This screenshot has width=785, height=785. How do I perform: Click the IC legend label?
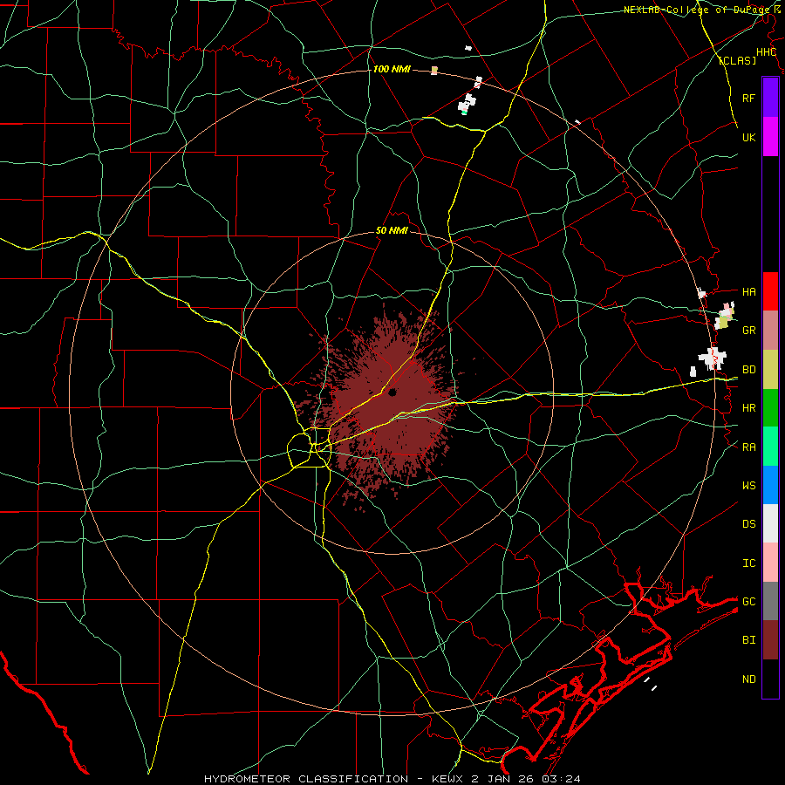point(748,563)
